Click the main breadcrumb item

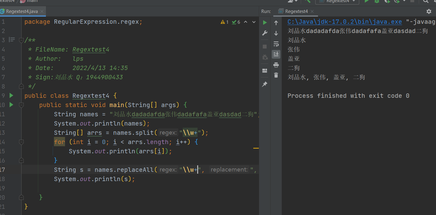(x=28, y=1)
